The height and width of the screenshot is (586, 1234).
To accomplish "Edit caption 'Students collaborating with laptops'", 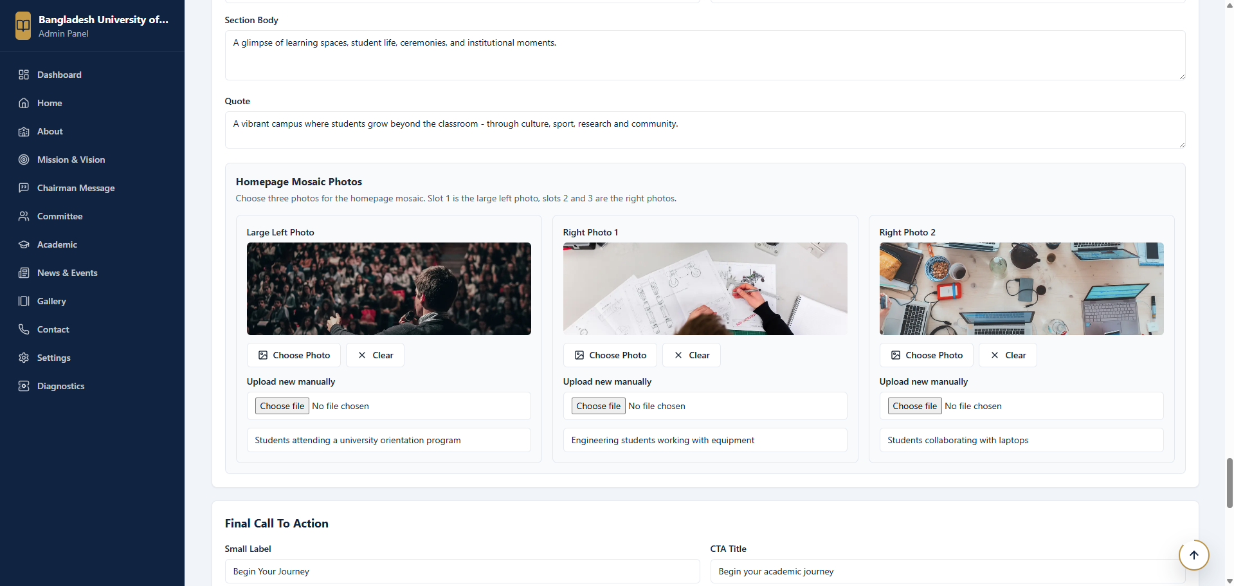I will tap(1022, 440).
